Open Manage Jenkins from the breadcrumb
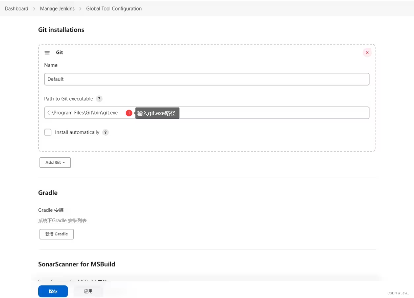This screenshot has height=298, width=414. point(57,9)
